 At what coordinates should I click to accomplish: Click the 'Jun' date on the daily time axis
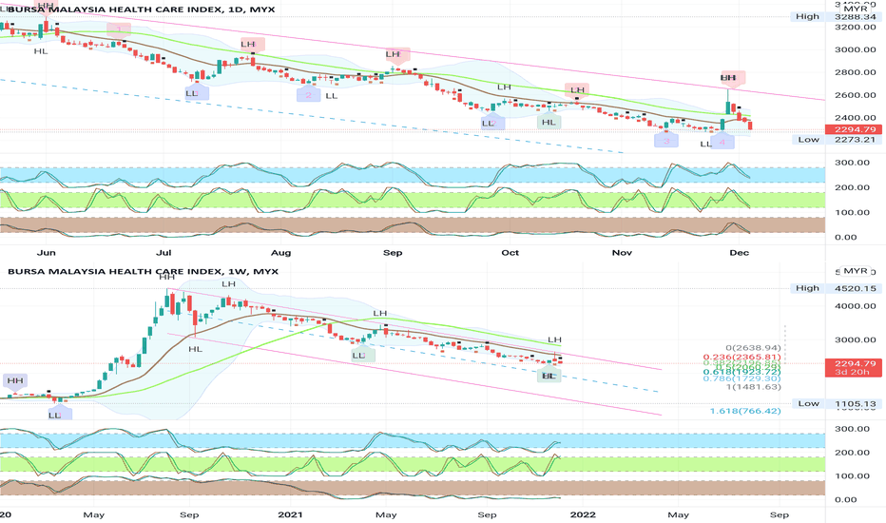47,253
